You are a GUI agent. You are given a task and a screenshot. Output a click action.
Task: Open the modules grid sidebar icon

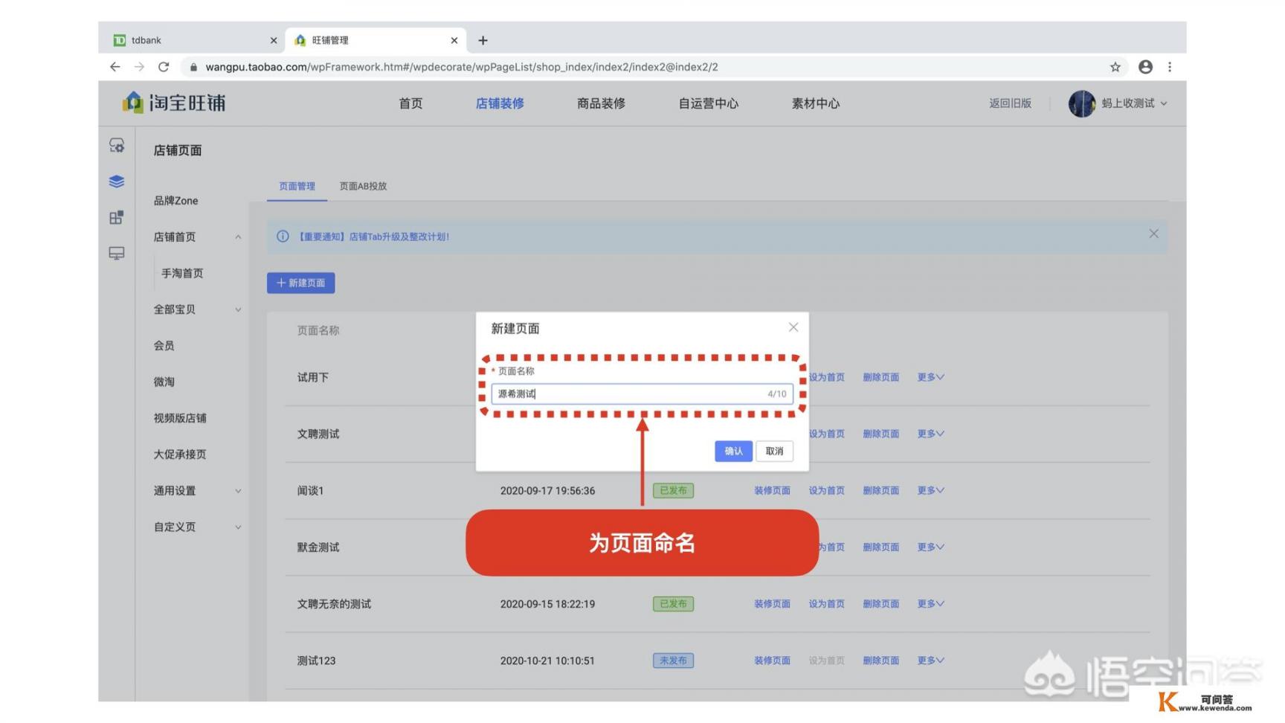(x=117, y=217)
